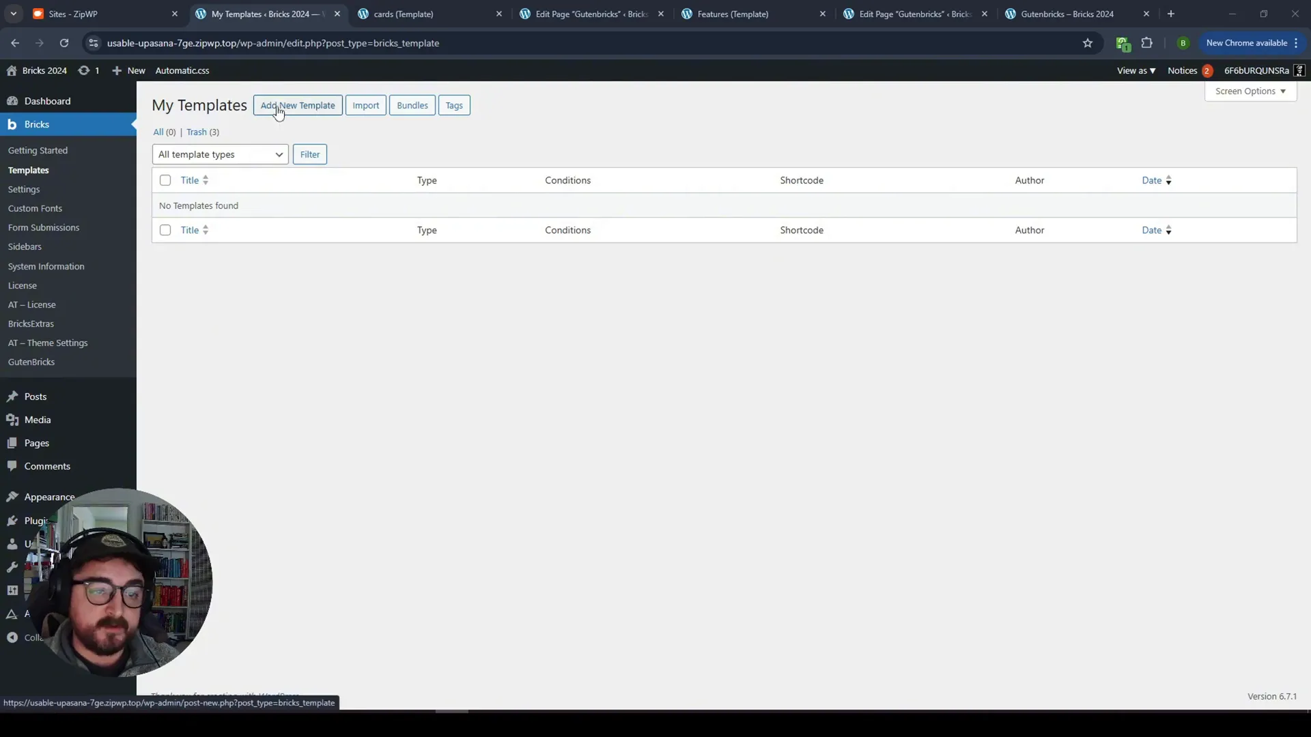Click the Bricks dashboard icon

[12, 124]
